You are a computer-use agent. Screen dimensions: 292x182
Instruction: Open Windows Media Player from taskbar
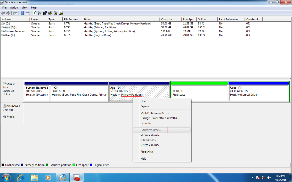pos(48,177)
